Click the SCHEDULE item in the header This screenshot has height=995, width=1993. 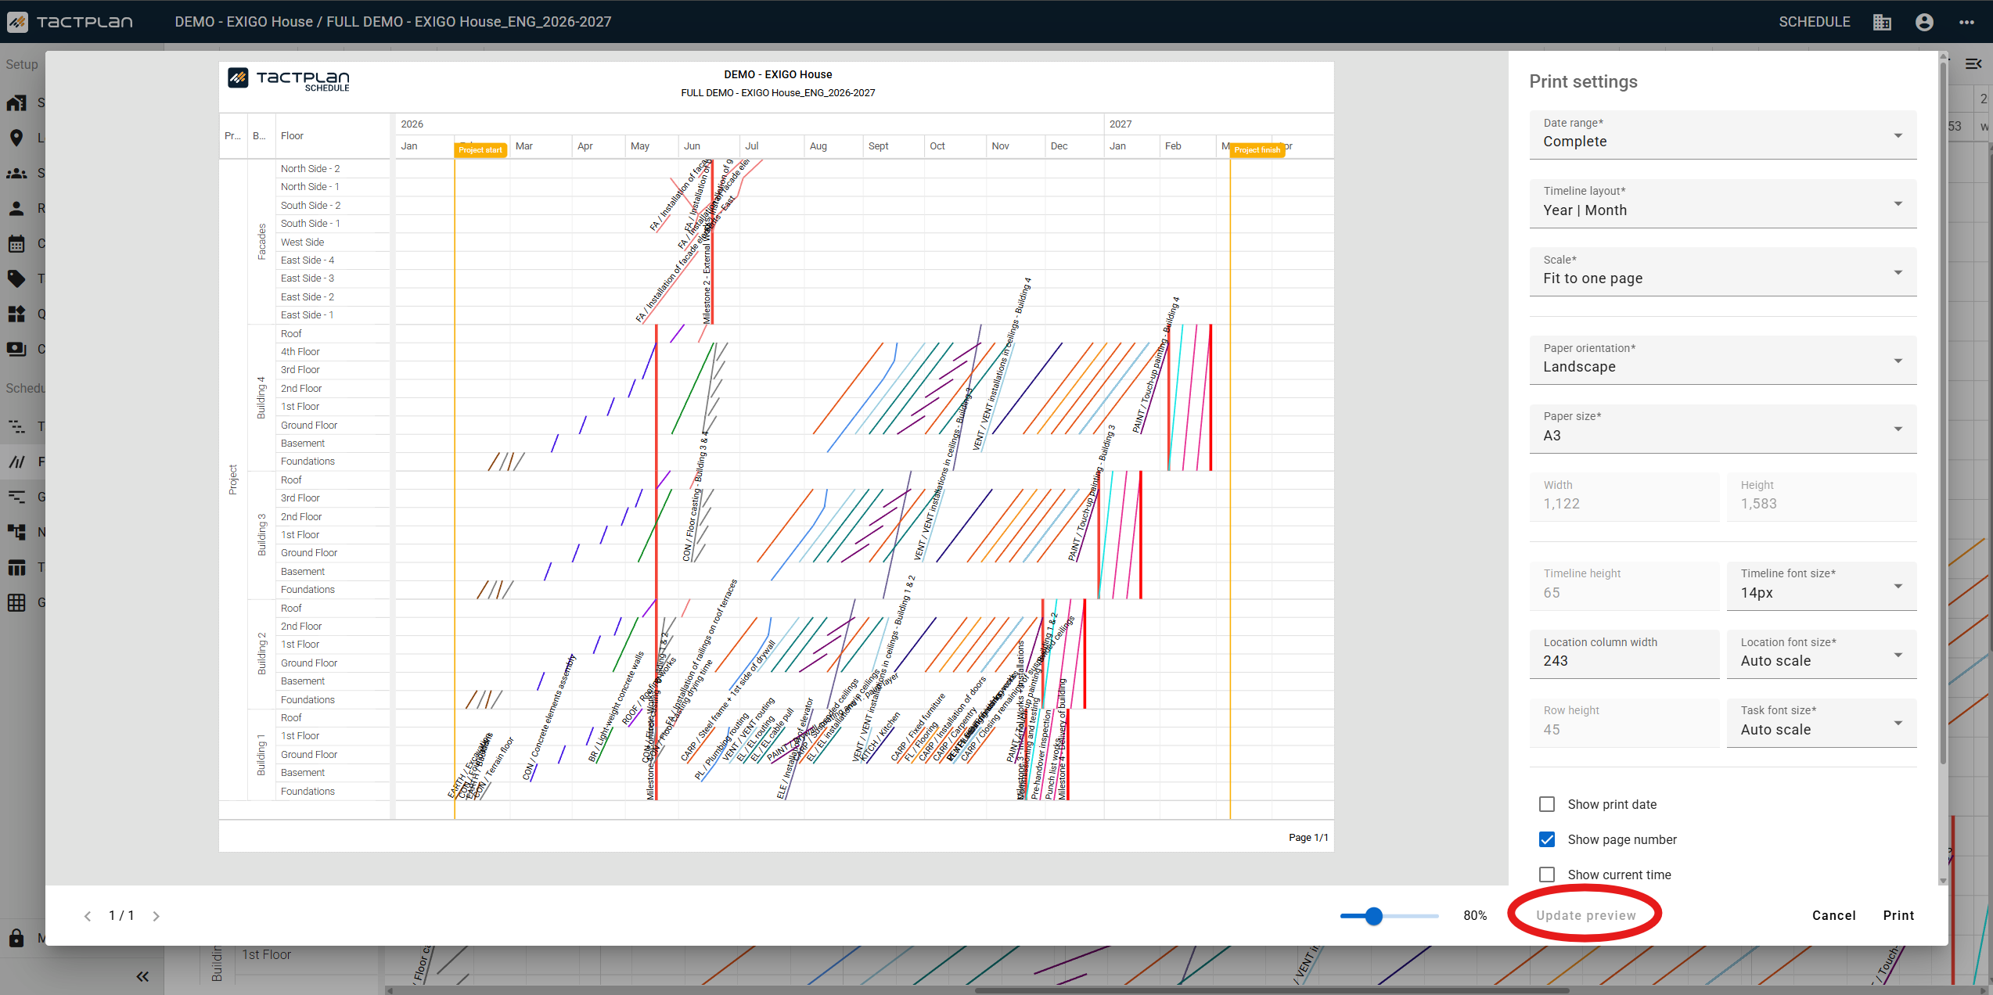[x=1815, y=22]
